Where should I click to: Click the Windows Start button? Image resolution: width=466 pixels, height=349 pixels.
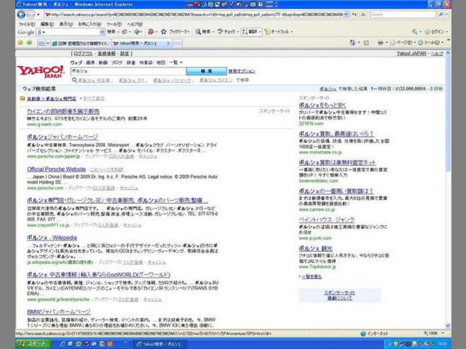(x=33, y=344)
